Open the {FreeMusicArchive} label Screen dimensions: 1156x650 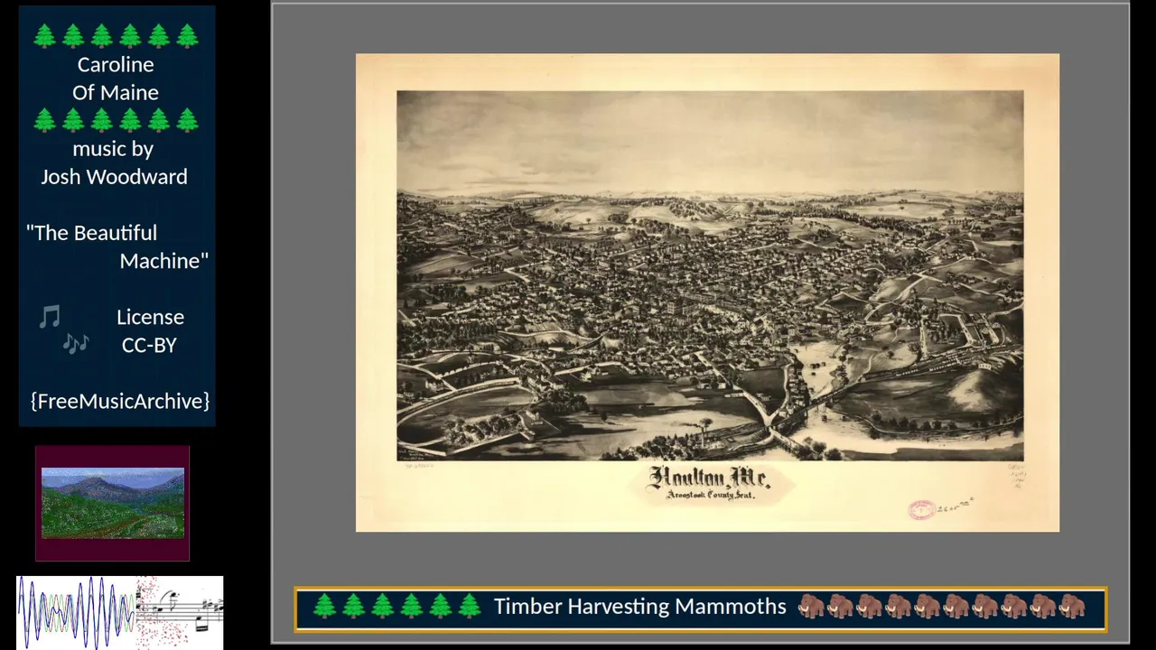click(x=120, y=401)
